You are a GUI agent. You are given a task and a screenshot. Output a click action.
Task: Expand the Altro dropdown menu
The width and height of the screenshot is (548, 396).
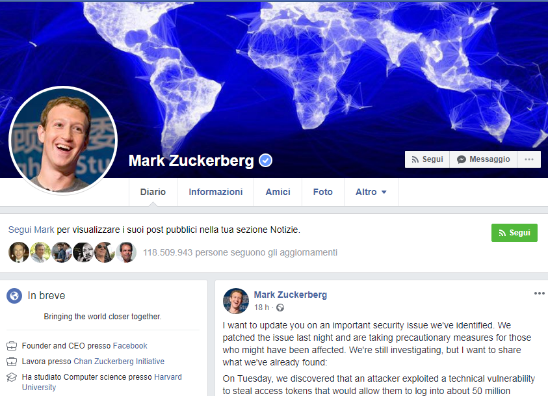[371, 192]
